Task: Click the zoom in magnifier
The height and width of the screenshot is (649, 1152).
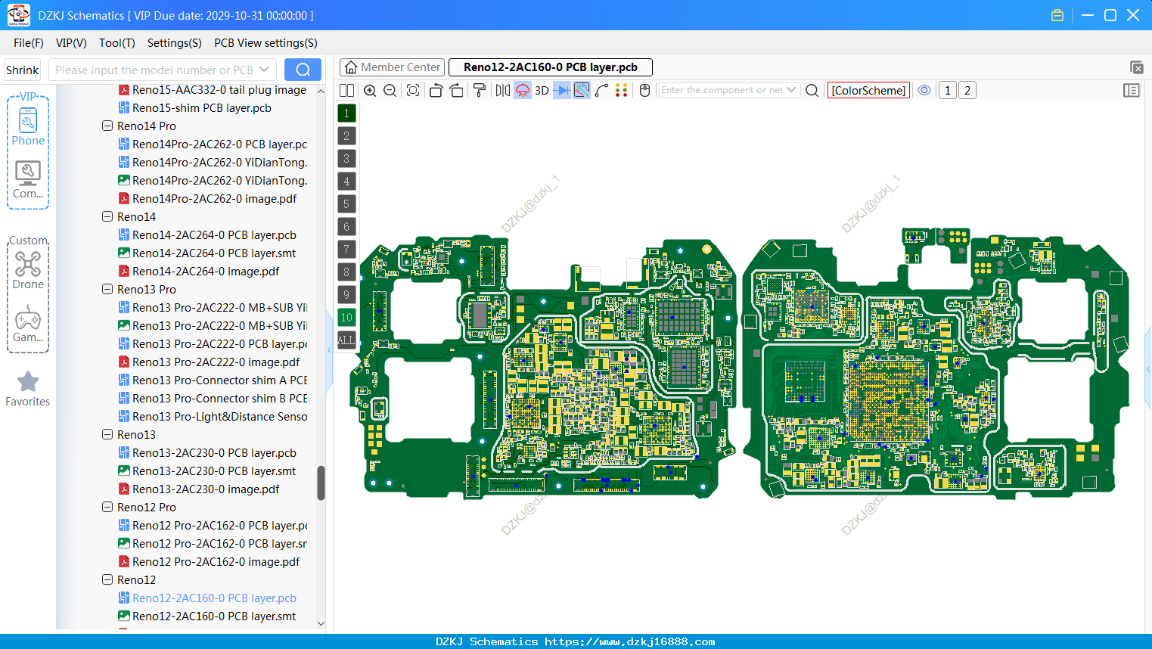Action: [x=370, y=90]
